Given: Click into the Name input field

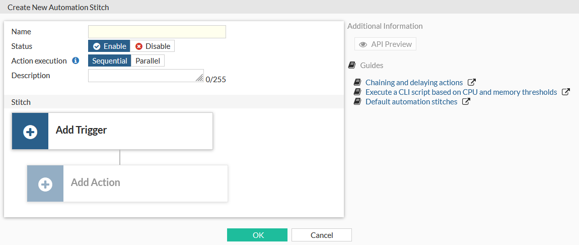Looking at the screenshot, I should [x=157, y=32].
